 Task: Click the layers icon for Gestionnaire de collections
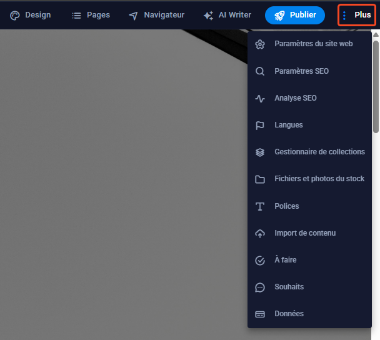click(x=260, y=152)
